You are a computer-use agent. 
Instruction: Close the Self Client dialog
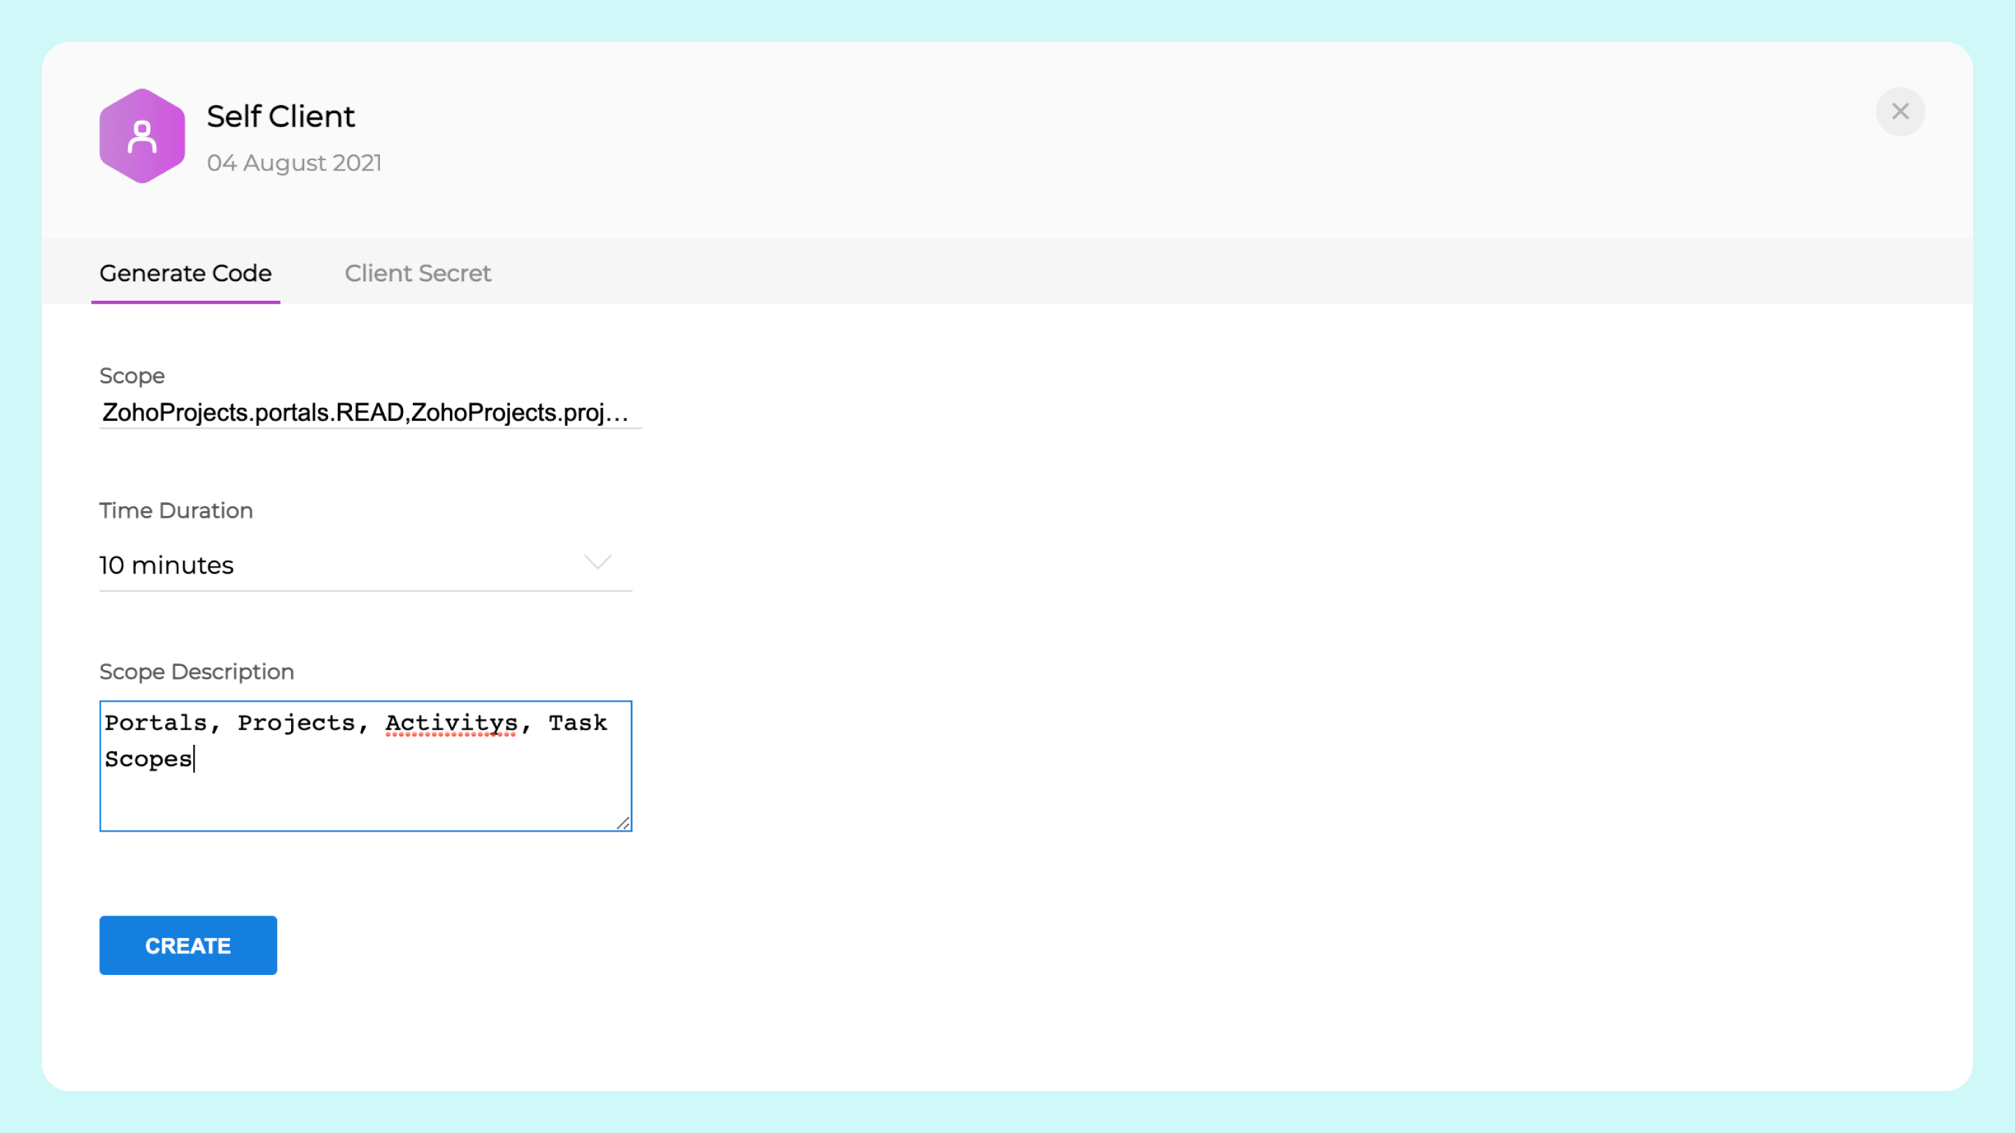[x=1900, y=112]
